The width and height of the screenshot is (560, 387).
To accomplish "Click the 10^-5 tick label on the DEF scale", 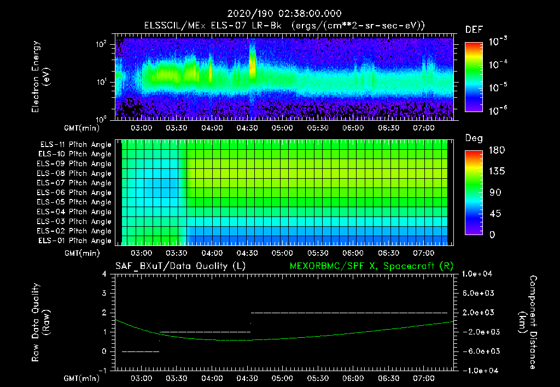I will [x=498, y=87].
